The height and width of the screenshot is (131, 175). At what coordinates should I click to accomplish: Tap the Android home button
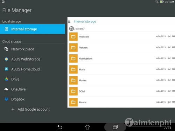[87, 127]
